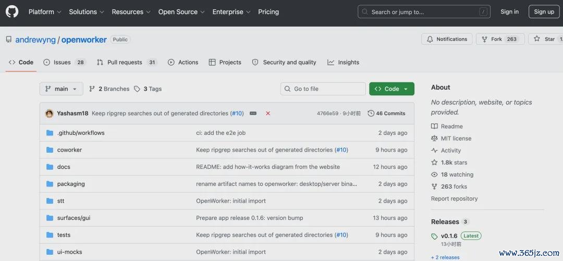Open 'README: add how-it-works diagram' commit message
Image resolution: width=563 pixels, height=261 pixels.
pyautogui.click(x=268, y=167)
